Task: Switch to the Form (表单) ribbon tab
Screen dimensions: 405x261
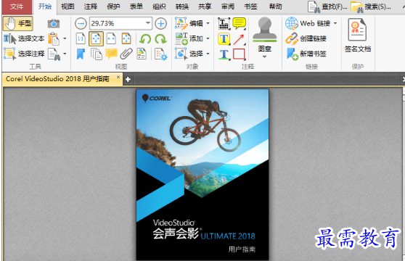Action: pyautogui.click(x=136, y=7)
